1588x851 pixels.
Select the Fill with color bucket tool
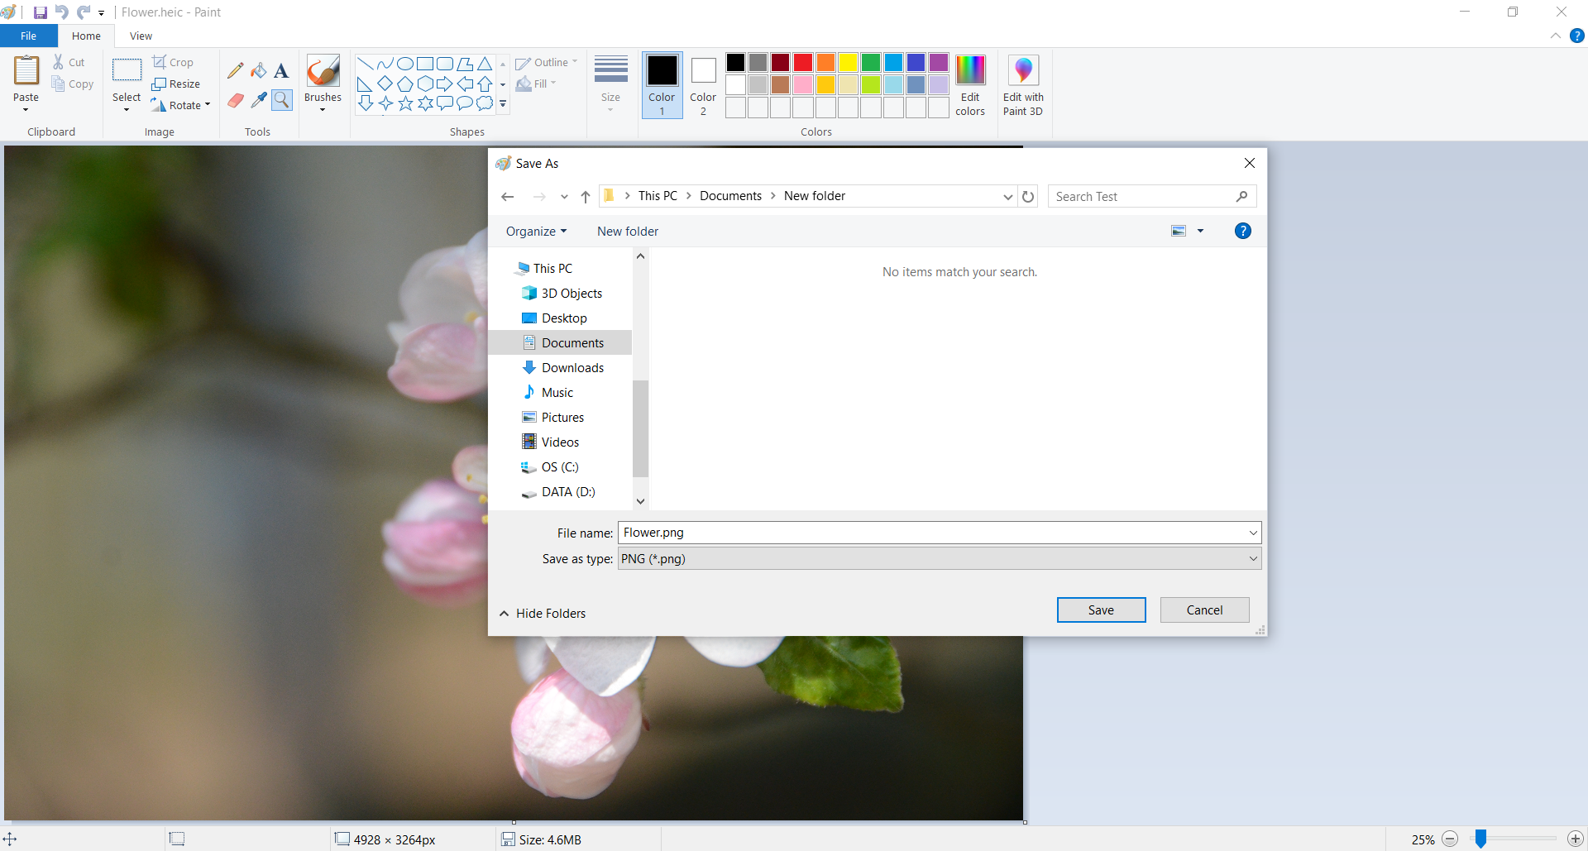(x=259, y=71)
